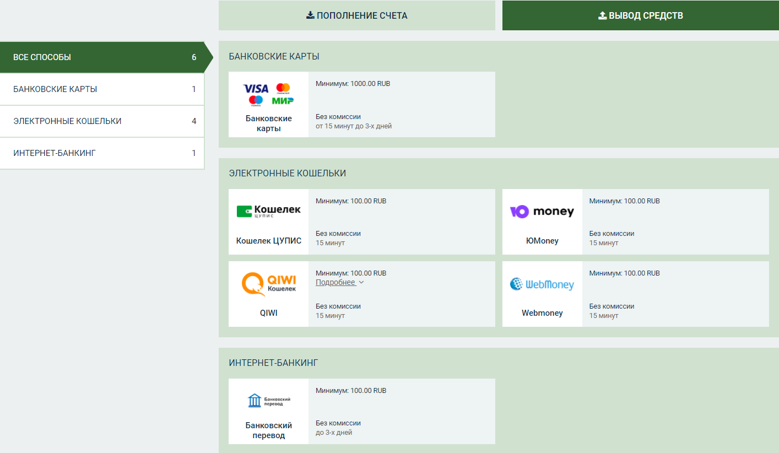This screenshot has height=453, width=779.
Task: Click 'Минимум: 1000.00 RUB' text
Action: [353, 84]
